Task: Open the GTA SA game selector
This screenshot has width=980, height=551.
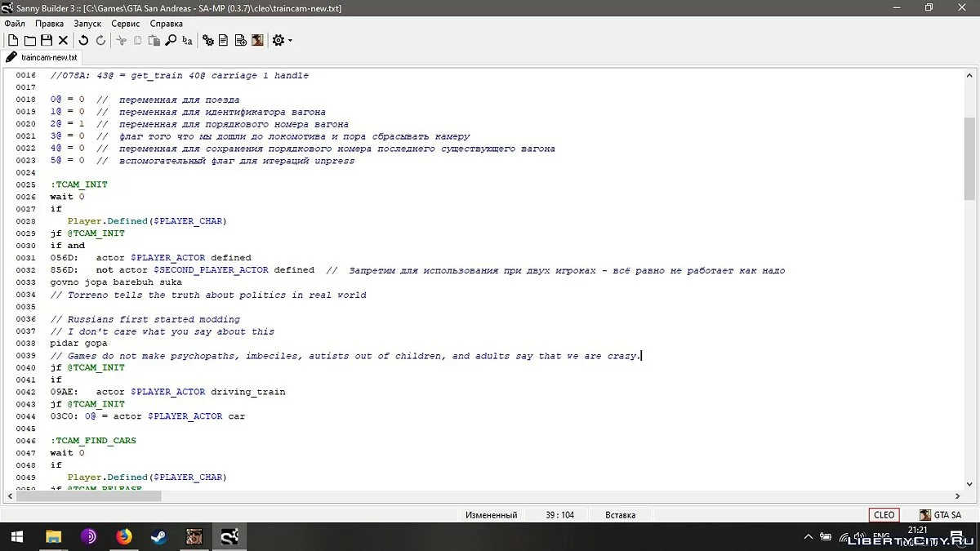Action: (x=940, y=515)
